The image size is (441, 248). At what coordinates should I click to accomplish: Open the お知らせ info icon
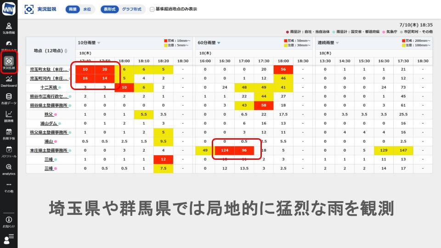pos(9,221)
